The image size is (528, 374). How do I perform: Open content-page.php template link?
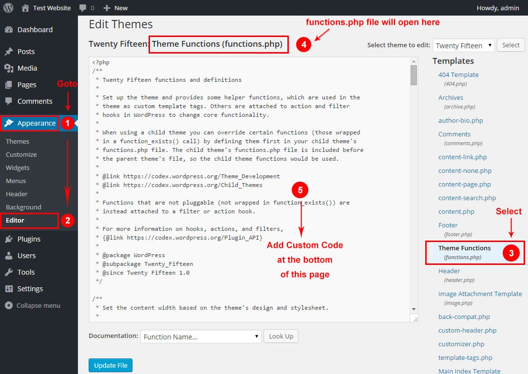tap(465, 184)
